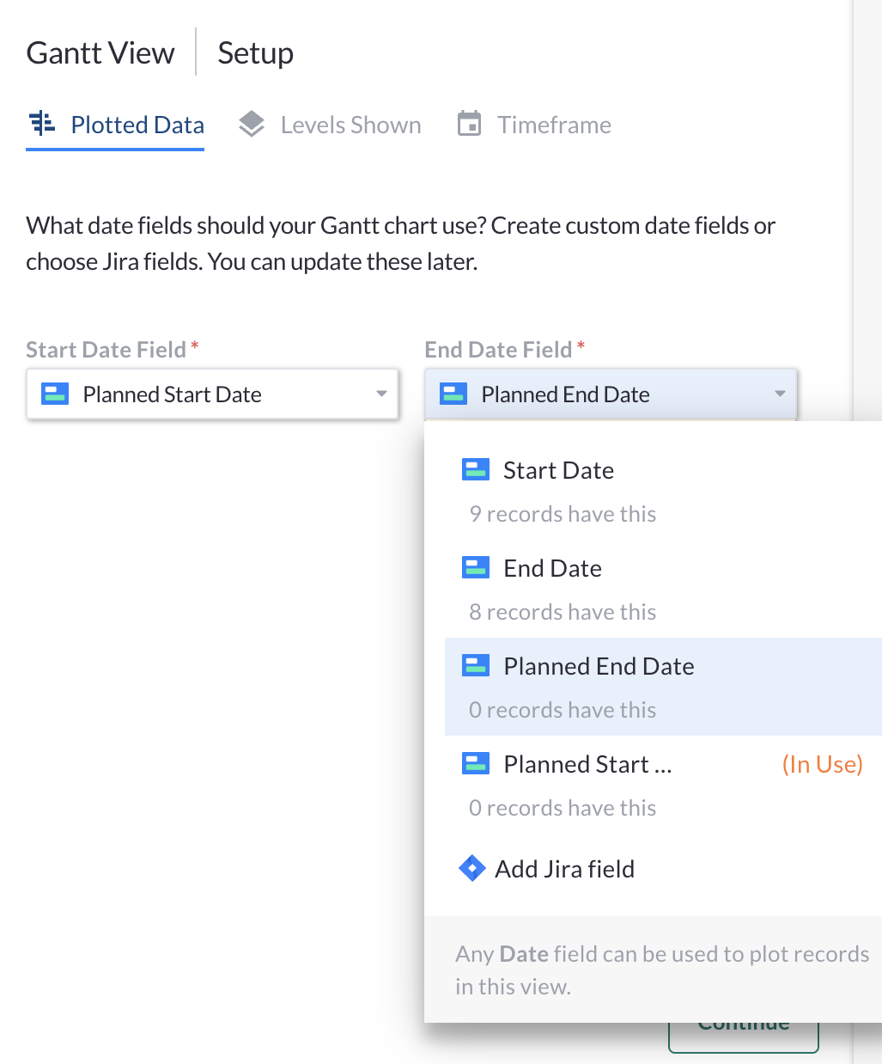Select End Date from the dropdown list
The width and height of the screenshot is (882, 1064).
coord(663,589)
